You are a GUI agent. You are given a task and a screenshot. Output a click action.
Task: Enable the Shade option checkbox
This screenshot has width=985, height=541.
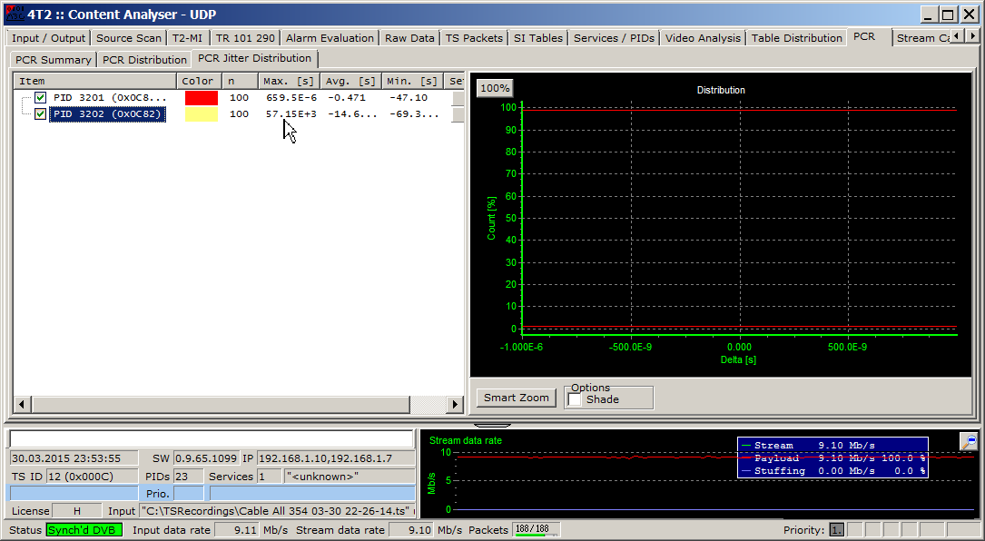point(575,399)
